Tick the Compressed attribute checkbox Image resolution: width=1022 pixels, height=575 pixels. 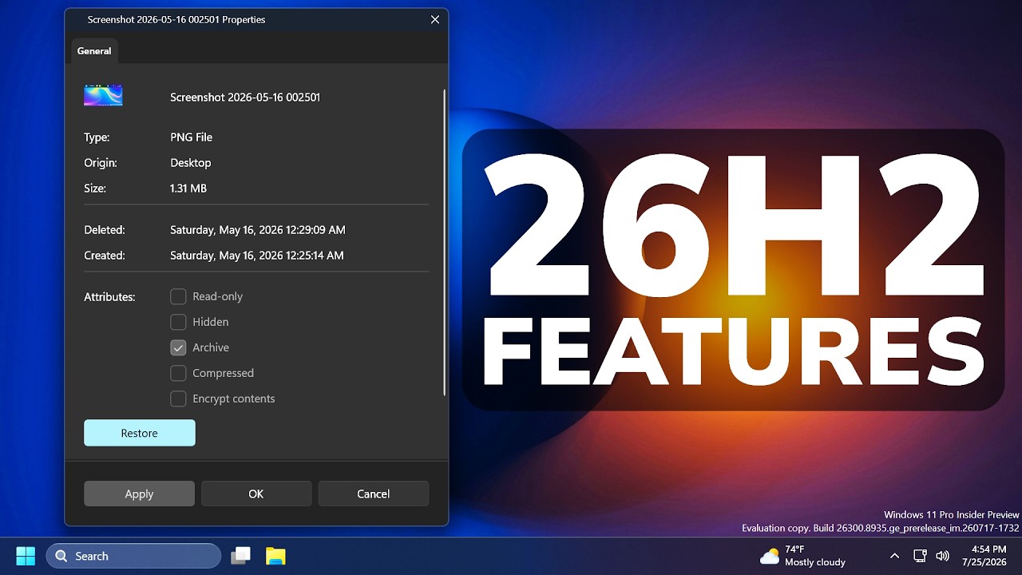coord(178,373)
